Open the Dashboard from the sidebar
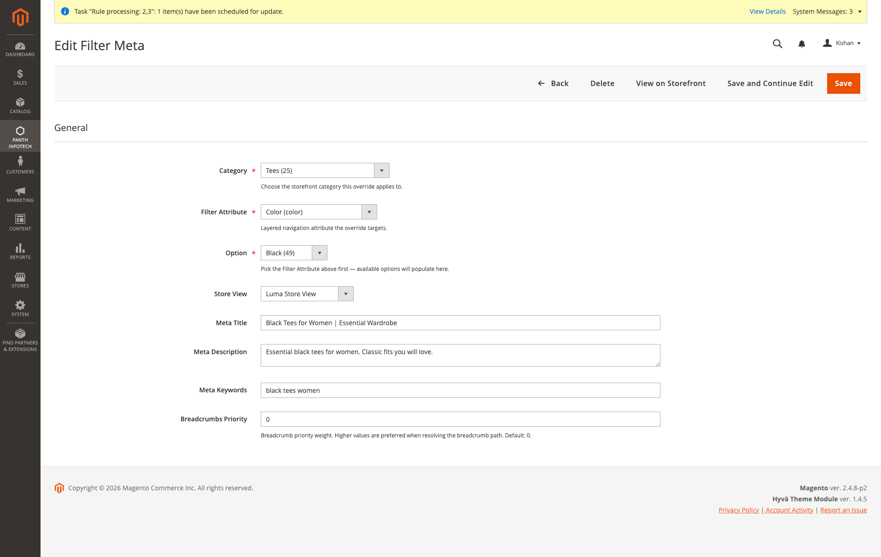881x557 pixels. 20,49
